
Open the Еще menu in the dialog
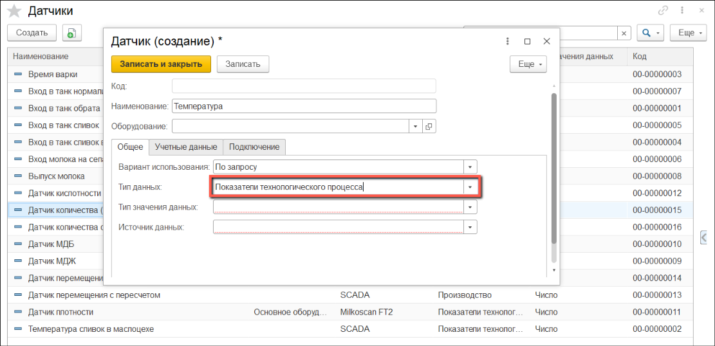pos(528,64)
